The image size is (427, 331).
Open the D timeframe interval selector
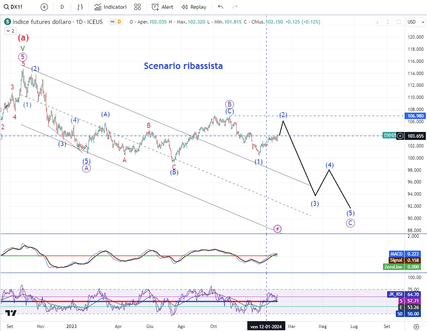point(62,7)
